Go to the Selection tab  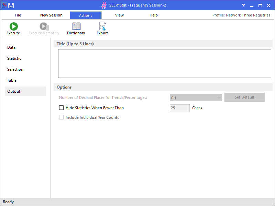(x=15, y=69)
